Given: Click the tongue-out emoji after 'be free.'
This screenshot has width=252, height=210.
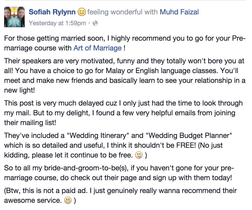Looking at the screenshot, I should [139, 155].
